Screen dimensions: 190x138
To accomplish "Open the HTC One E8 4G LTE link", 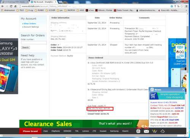I will [x=165, y=120].
